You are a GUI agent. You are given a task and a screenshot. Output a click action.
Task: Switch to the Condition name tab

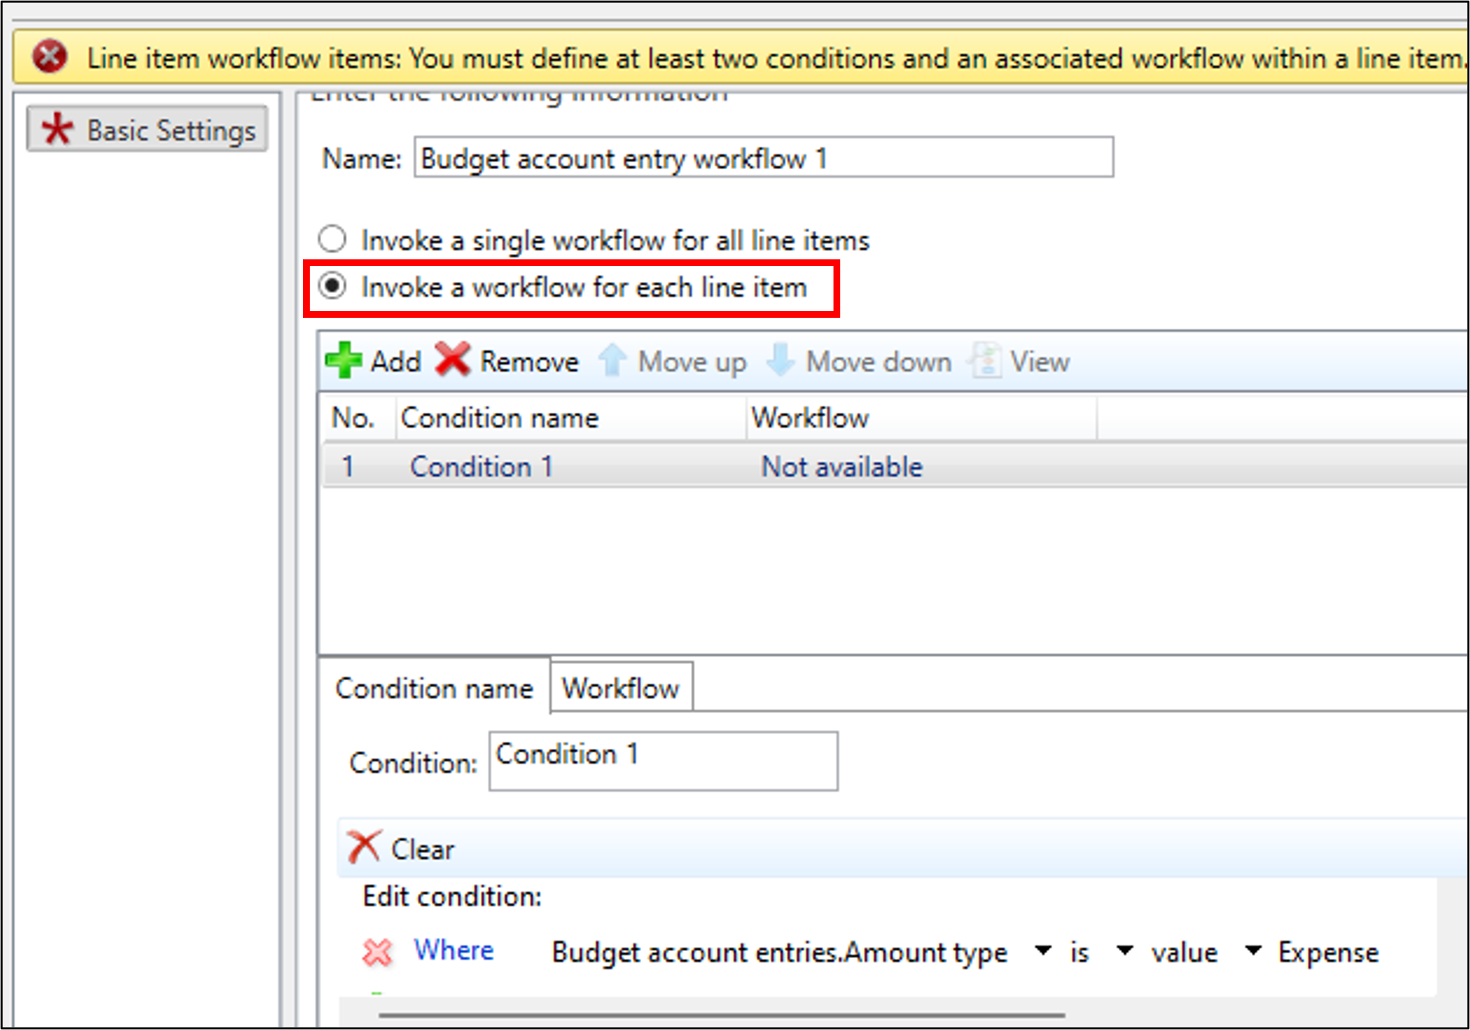click(x=435, y=688)
